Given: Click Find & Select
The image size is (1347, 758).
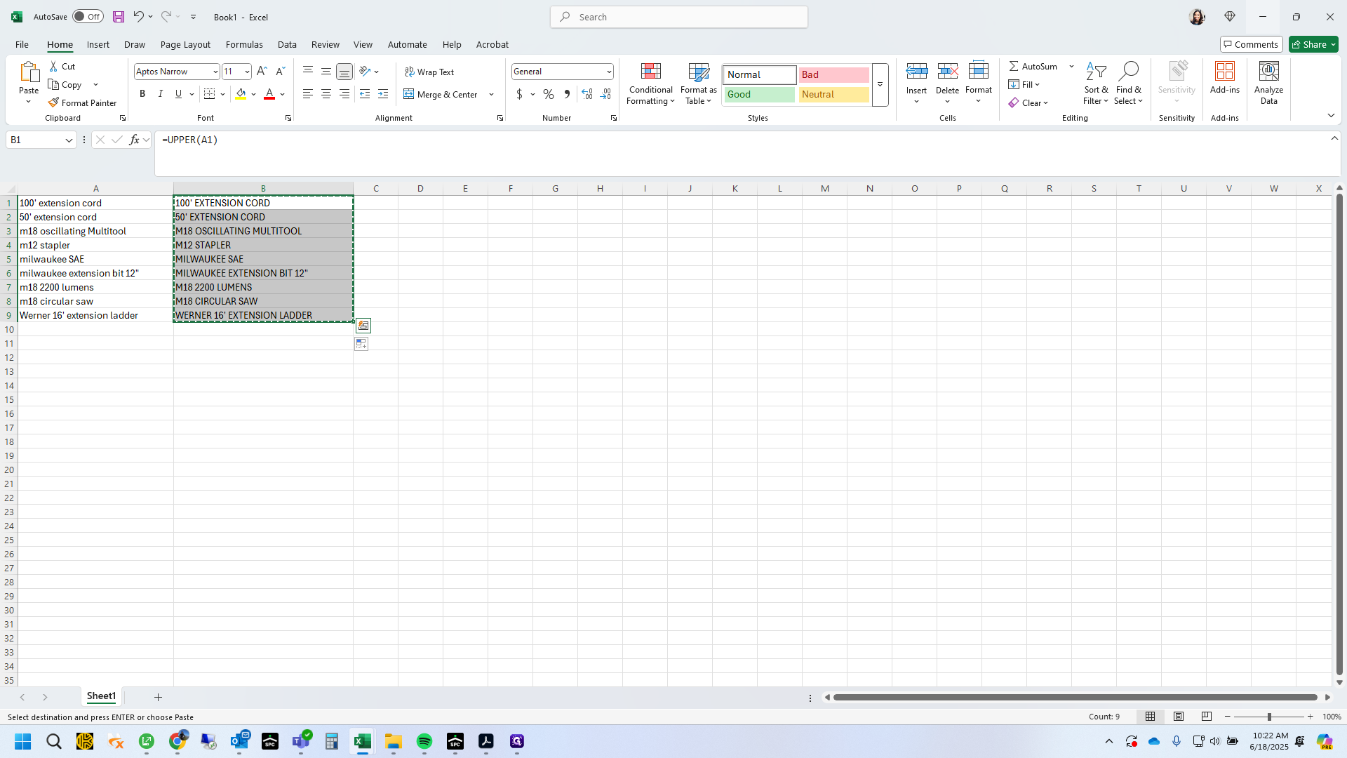Looking at the screenshot, I should click(1128, 84).
